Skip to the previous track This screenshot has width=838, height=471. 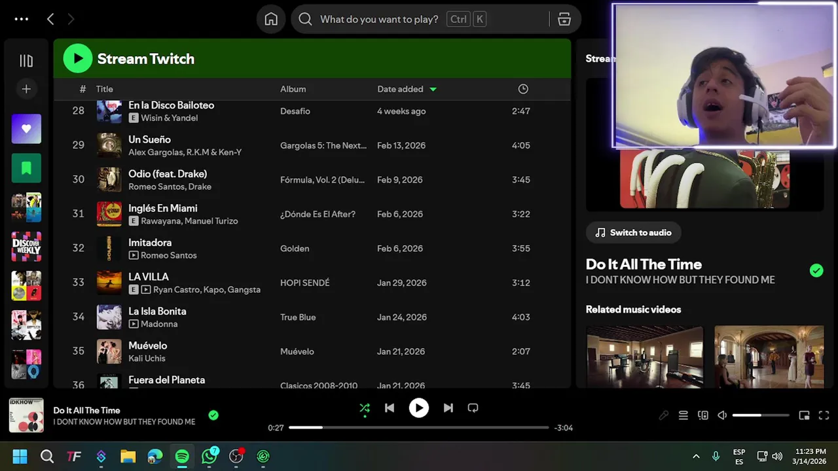(390, 408)
